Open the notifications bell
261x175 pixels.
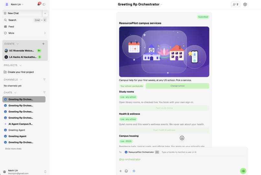click(39, 4)
